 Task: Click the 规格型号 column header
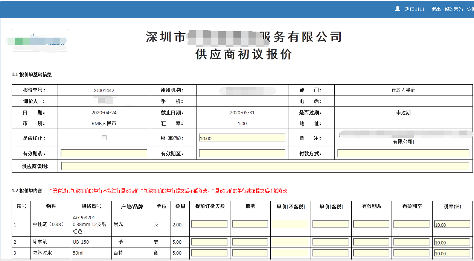(91, 206)
